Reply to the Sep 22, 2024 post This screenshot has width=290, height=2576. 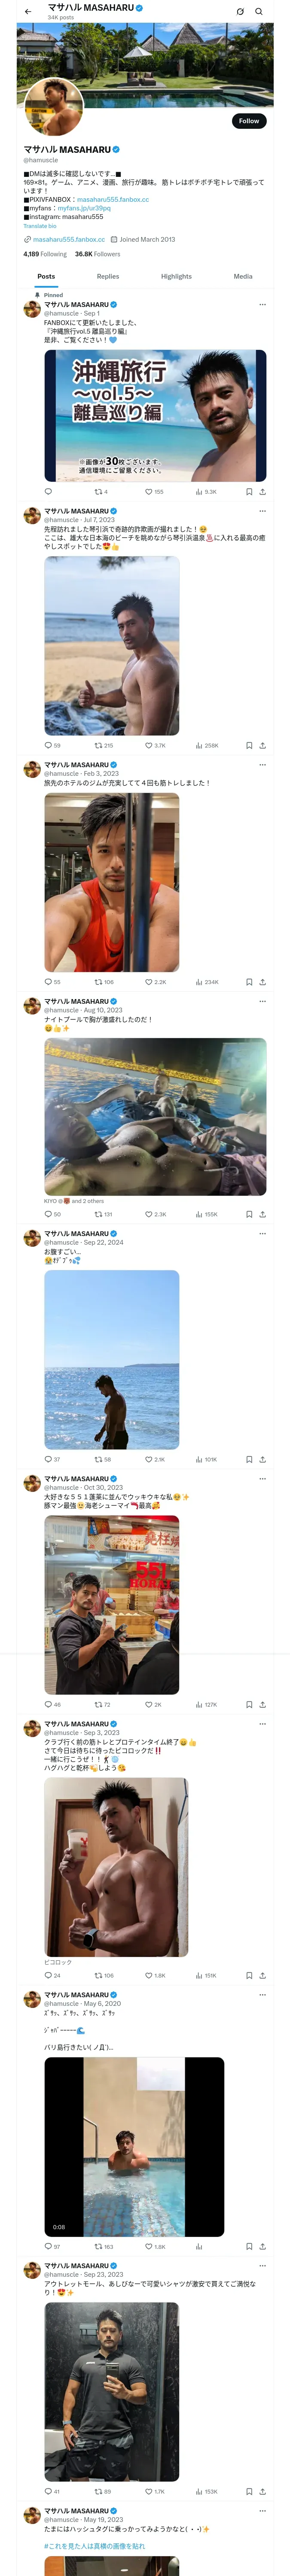click(x=48, y=1459)
